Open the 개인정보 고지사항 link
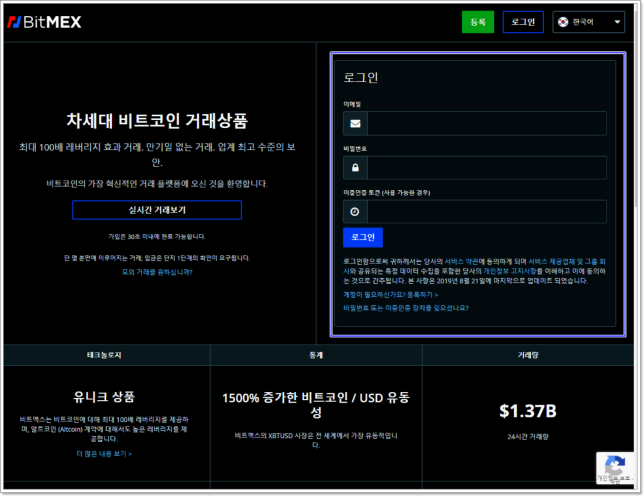Image resolution: width=644 pixels, height=496 pixels. pos(509,271)
